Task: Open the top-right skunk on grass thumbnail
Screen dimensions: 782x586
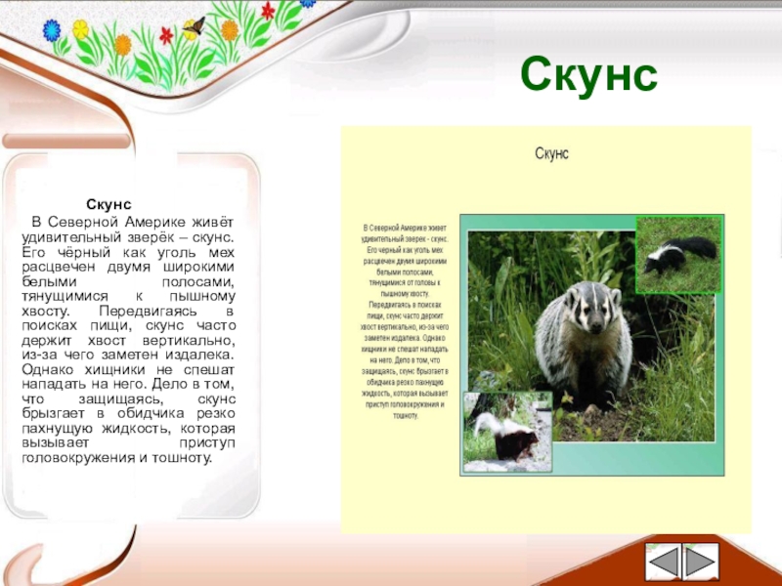Action: pos(678,254)
